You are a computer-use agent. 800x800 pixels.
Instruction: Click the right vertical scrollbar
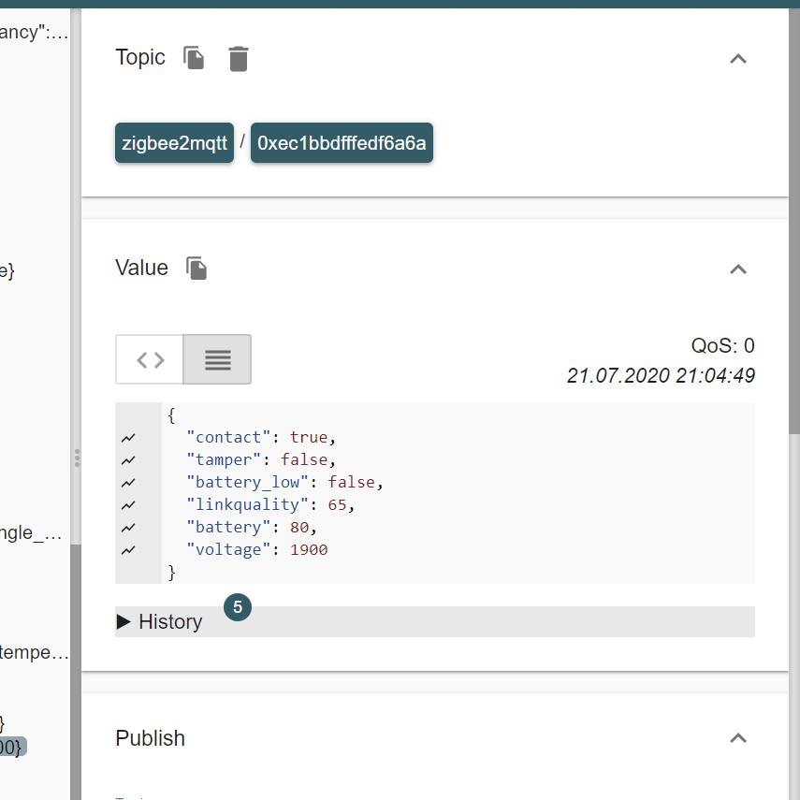[x=794, y=221]
